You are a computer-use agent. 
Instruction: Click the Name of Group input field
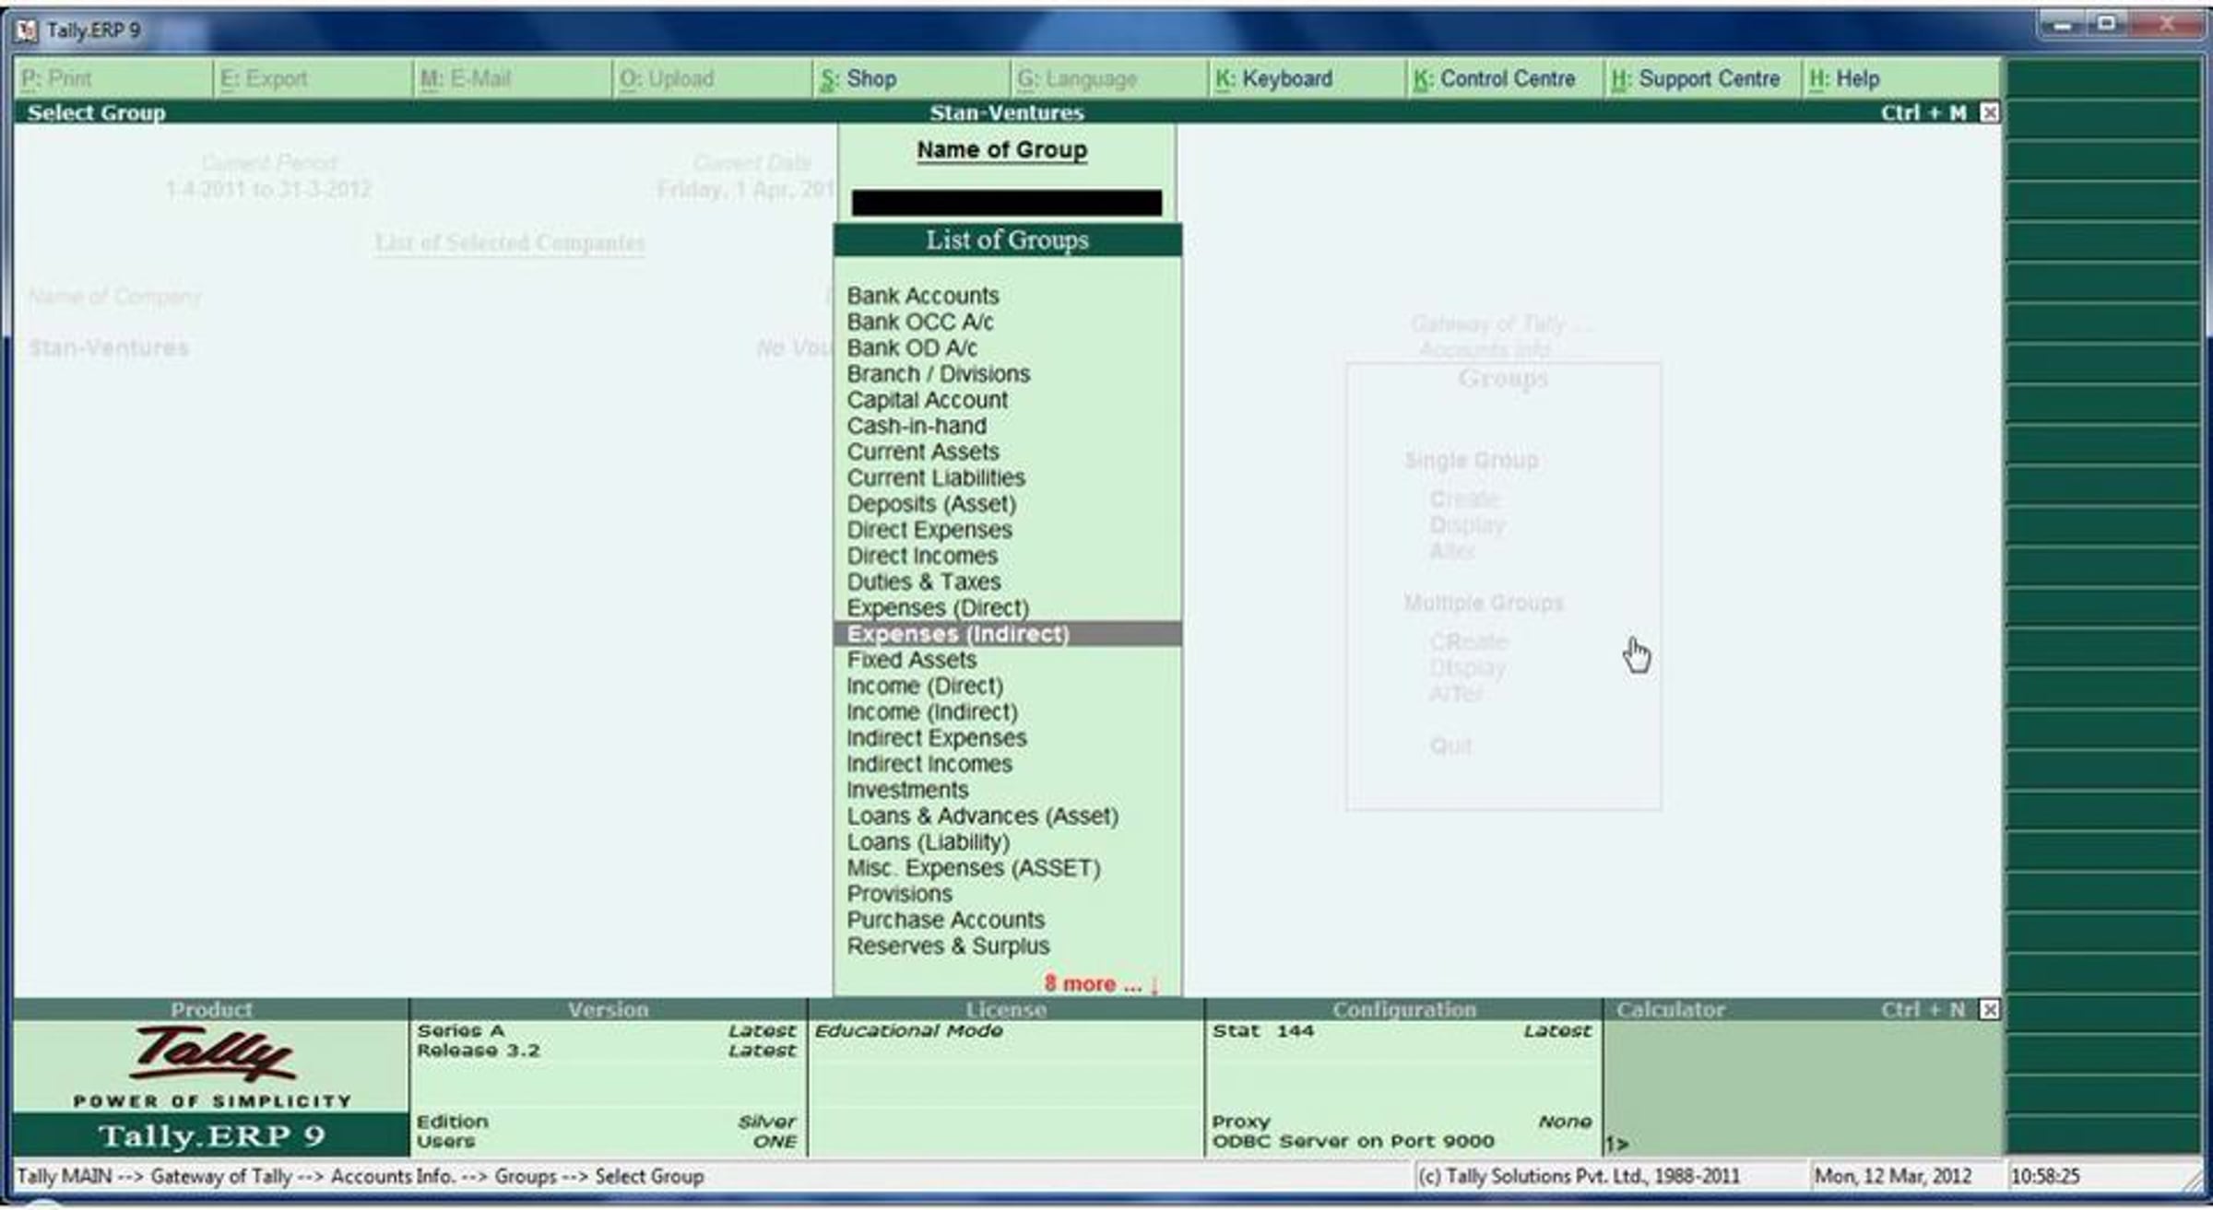tap(1007, 203)
